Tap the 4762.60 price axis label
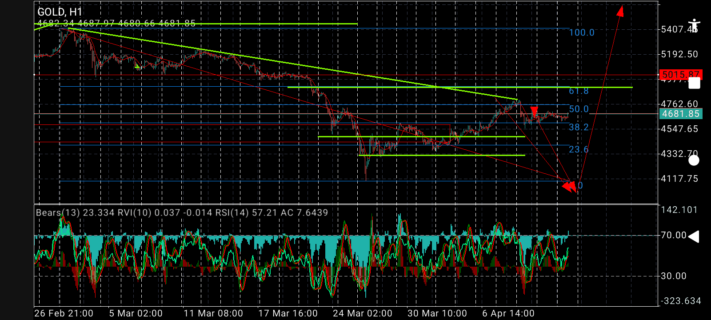 point(679,104)
